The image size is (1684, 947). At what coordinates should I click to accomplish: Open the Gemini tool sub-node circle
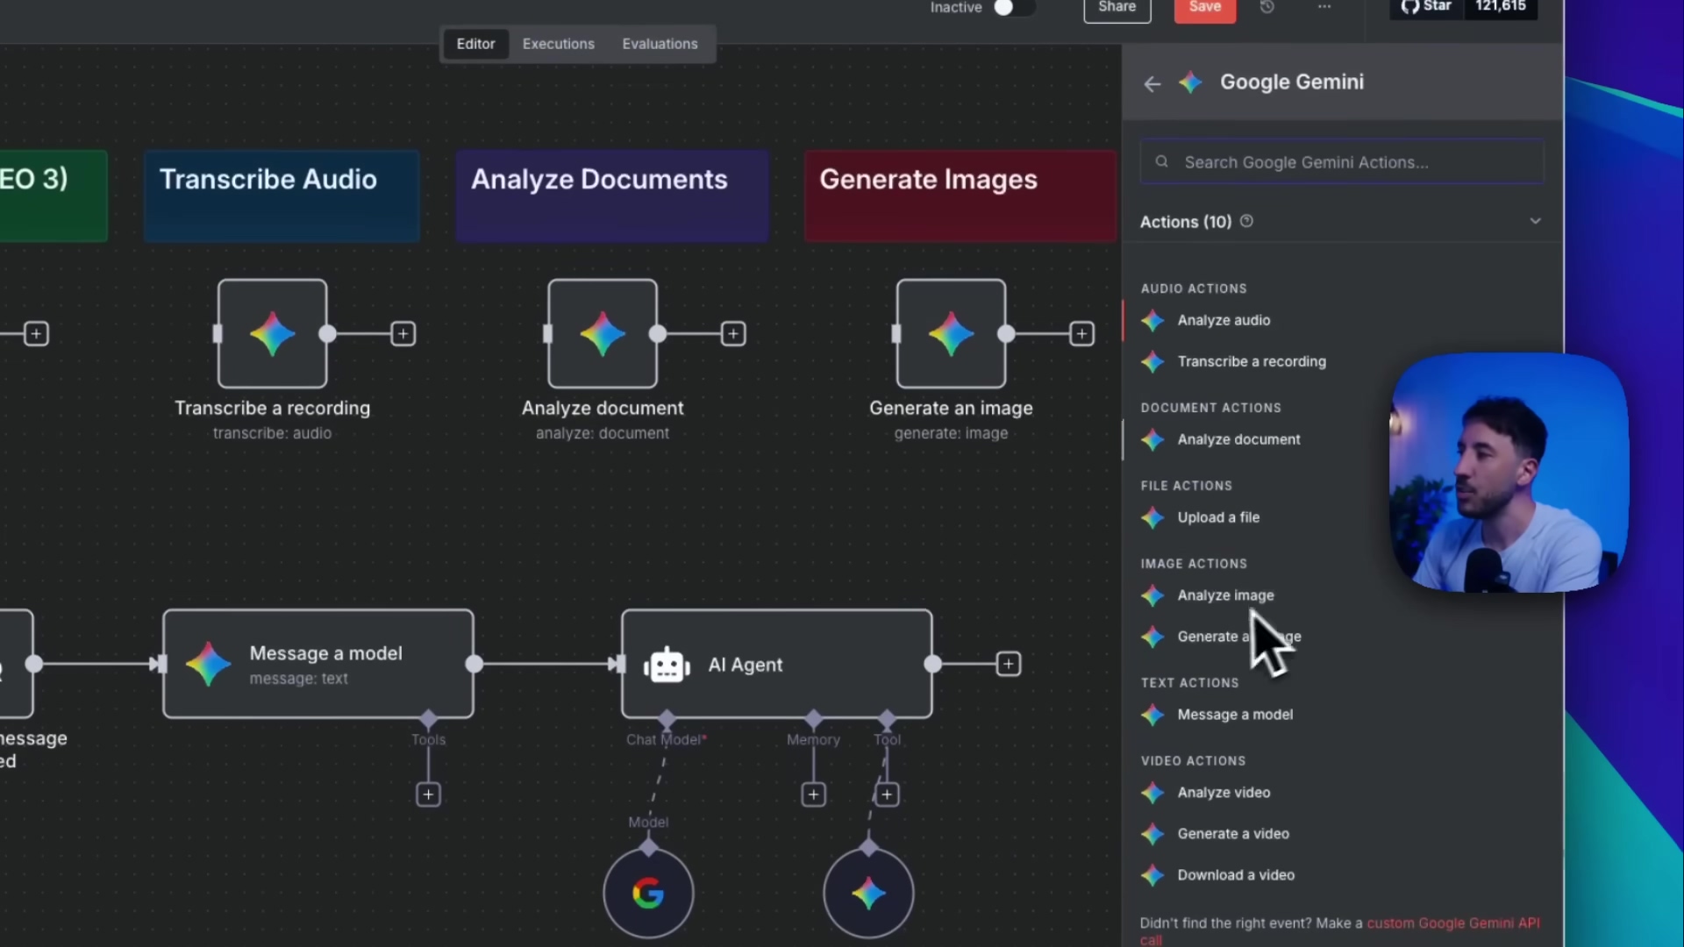coord(868,894)
